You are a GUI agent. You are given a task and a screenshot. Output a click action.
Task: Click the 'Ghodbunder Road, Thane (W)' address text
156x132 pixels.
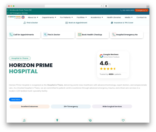21,10
